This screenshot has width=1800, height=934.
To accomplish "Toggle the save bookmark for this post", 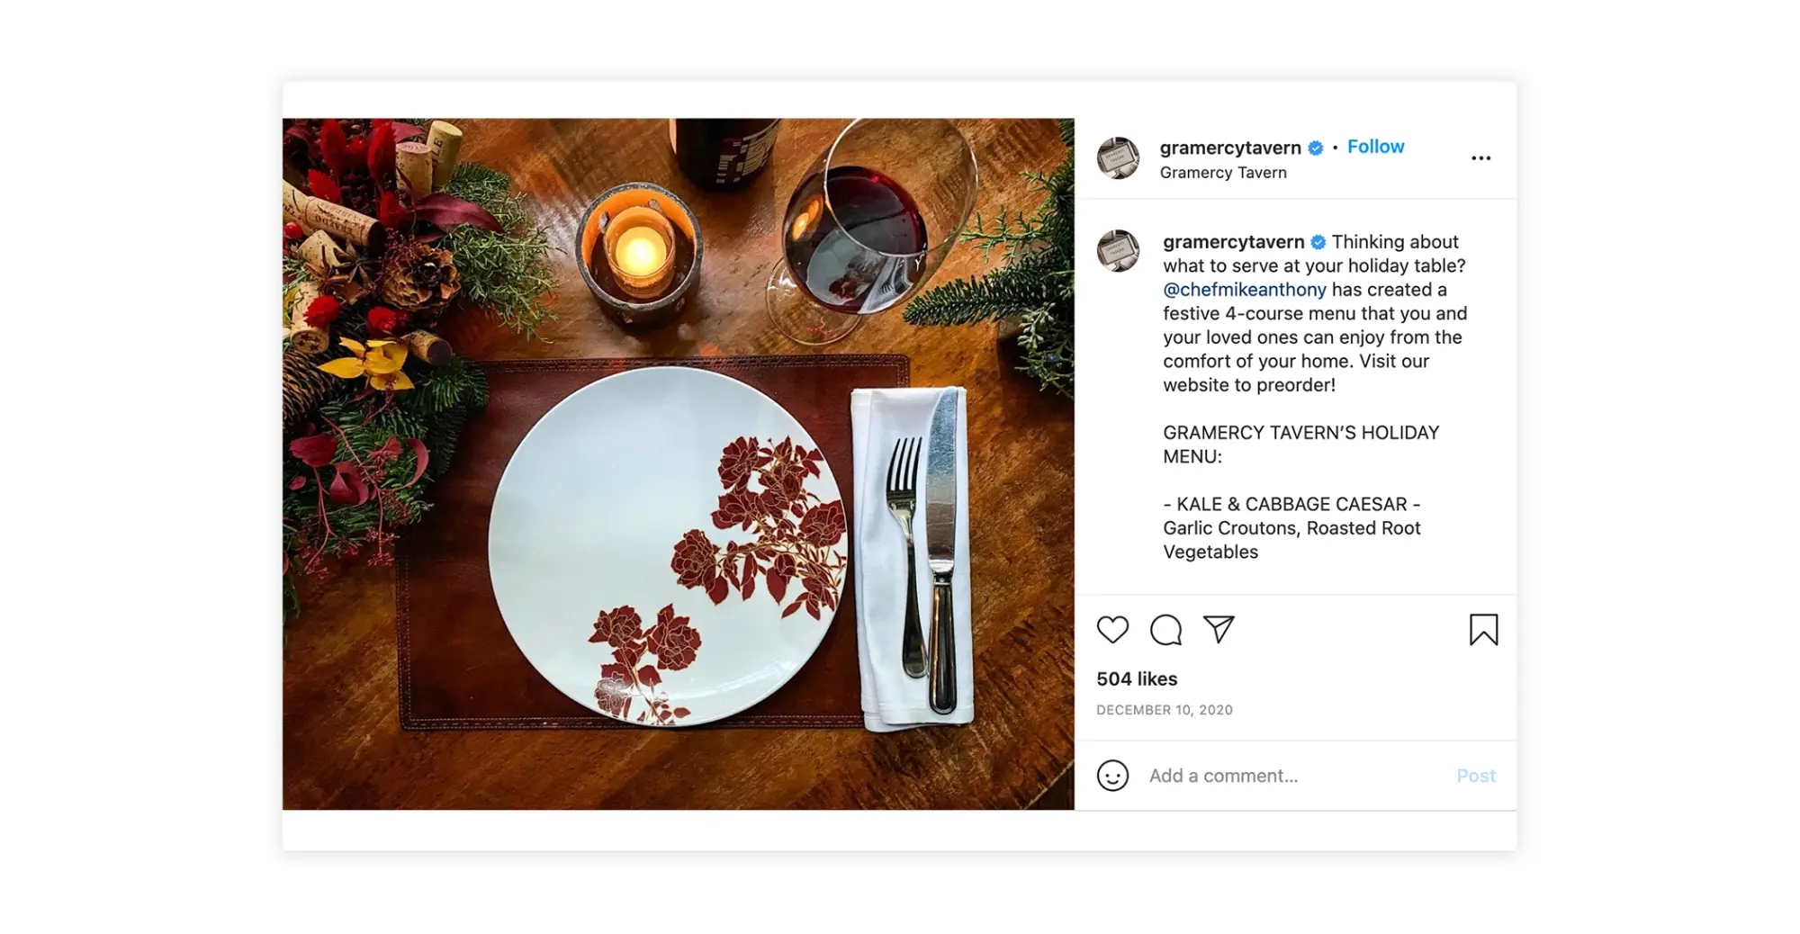I will coord(1485,631).
